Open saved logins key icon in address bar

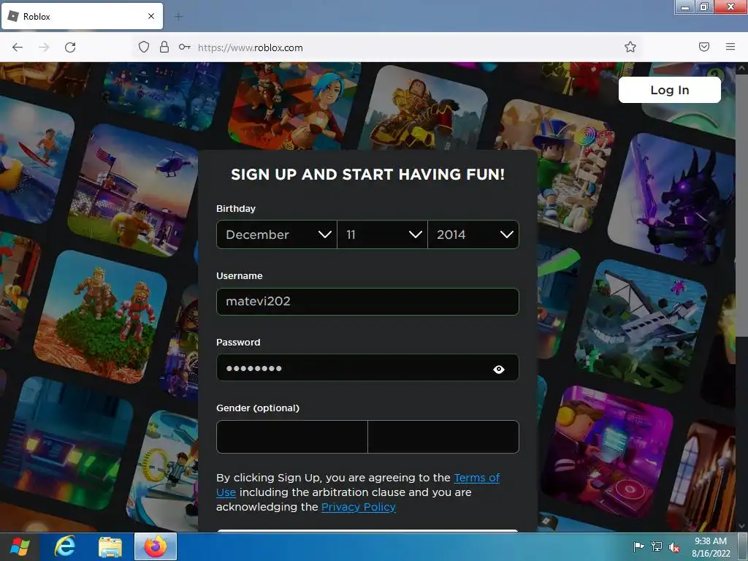pyautogui.click(x=185, y=47)
